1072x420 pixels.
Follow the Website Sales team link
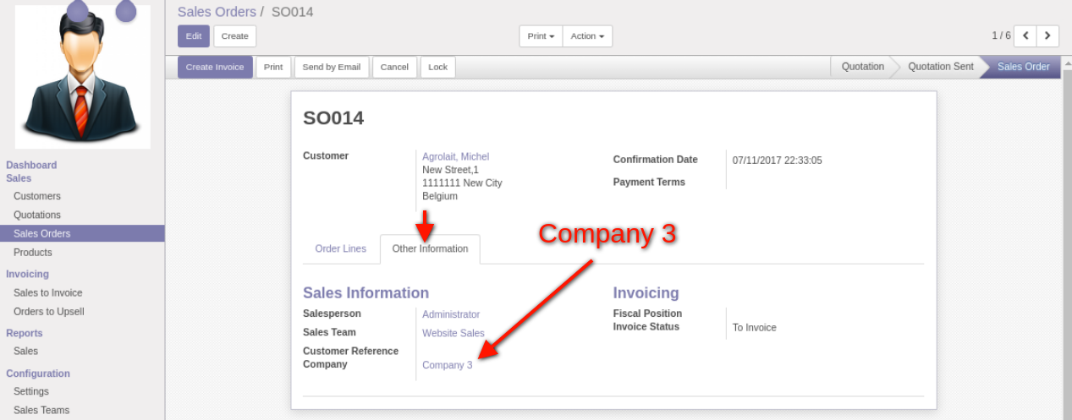[x=454, y=333]
